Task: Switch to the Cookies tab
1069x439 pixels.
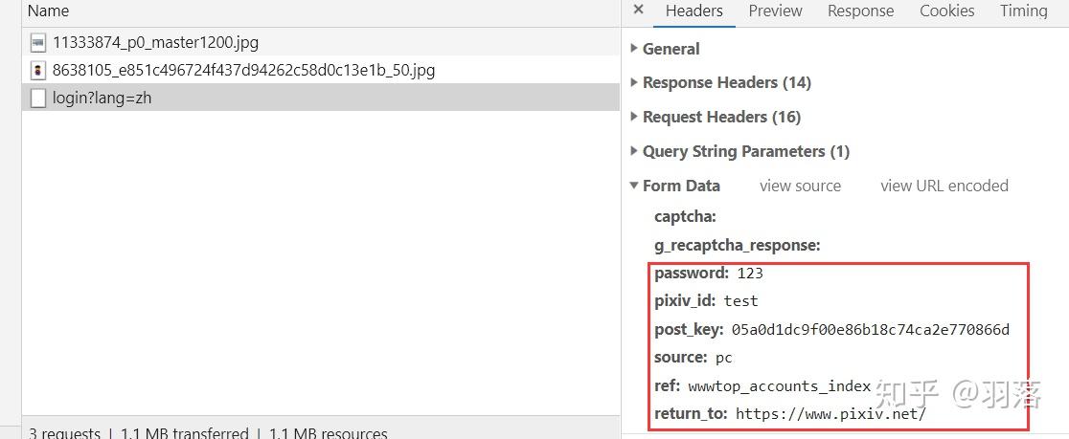Action: (x=946, y=11)
